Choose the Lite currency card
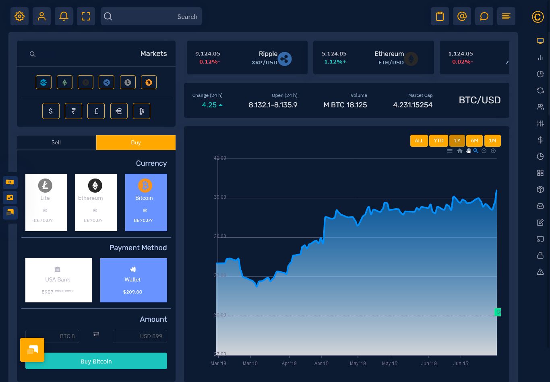This screenshot has width=550, height=382. [46, 202]
